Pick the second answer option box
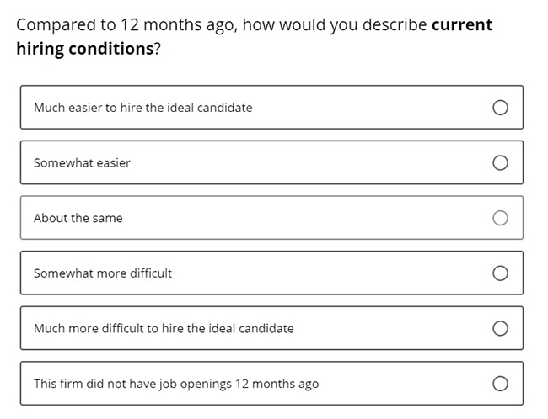The height and width of the screenshot is (419, 548). pyautogui.click(x=272, y=162)
